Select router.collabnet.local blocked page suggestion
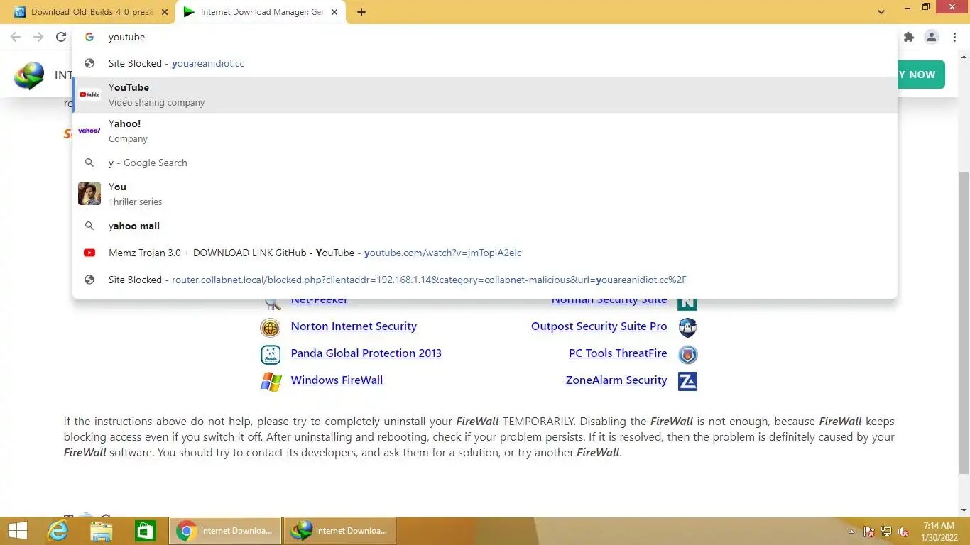Screen dimensions: 970x545 click(485, 280)
